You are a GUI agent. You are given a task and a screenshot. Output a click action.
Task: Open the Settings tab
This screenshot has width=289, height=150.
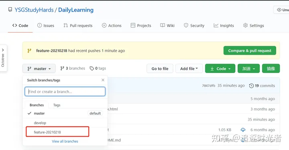coord(253,25)
